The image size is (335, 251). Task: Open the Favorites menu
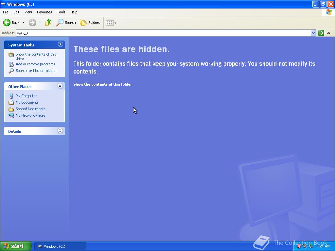44,12
